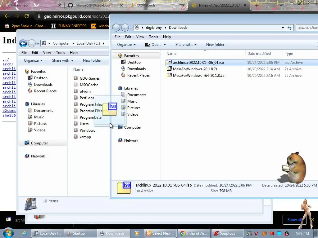Open the MSOCache folder
Image resolution: width=318 pixels, height=238 pixels.
click(89, 85)
